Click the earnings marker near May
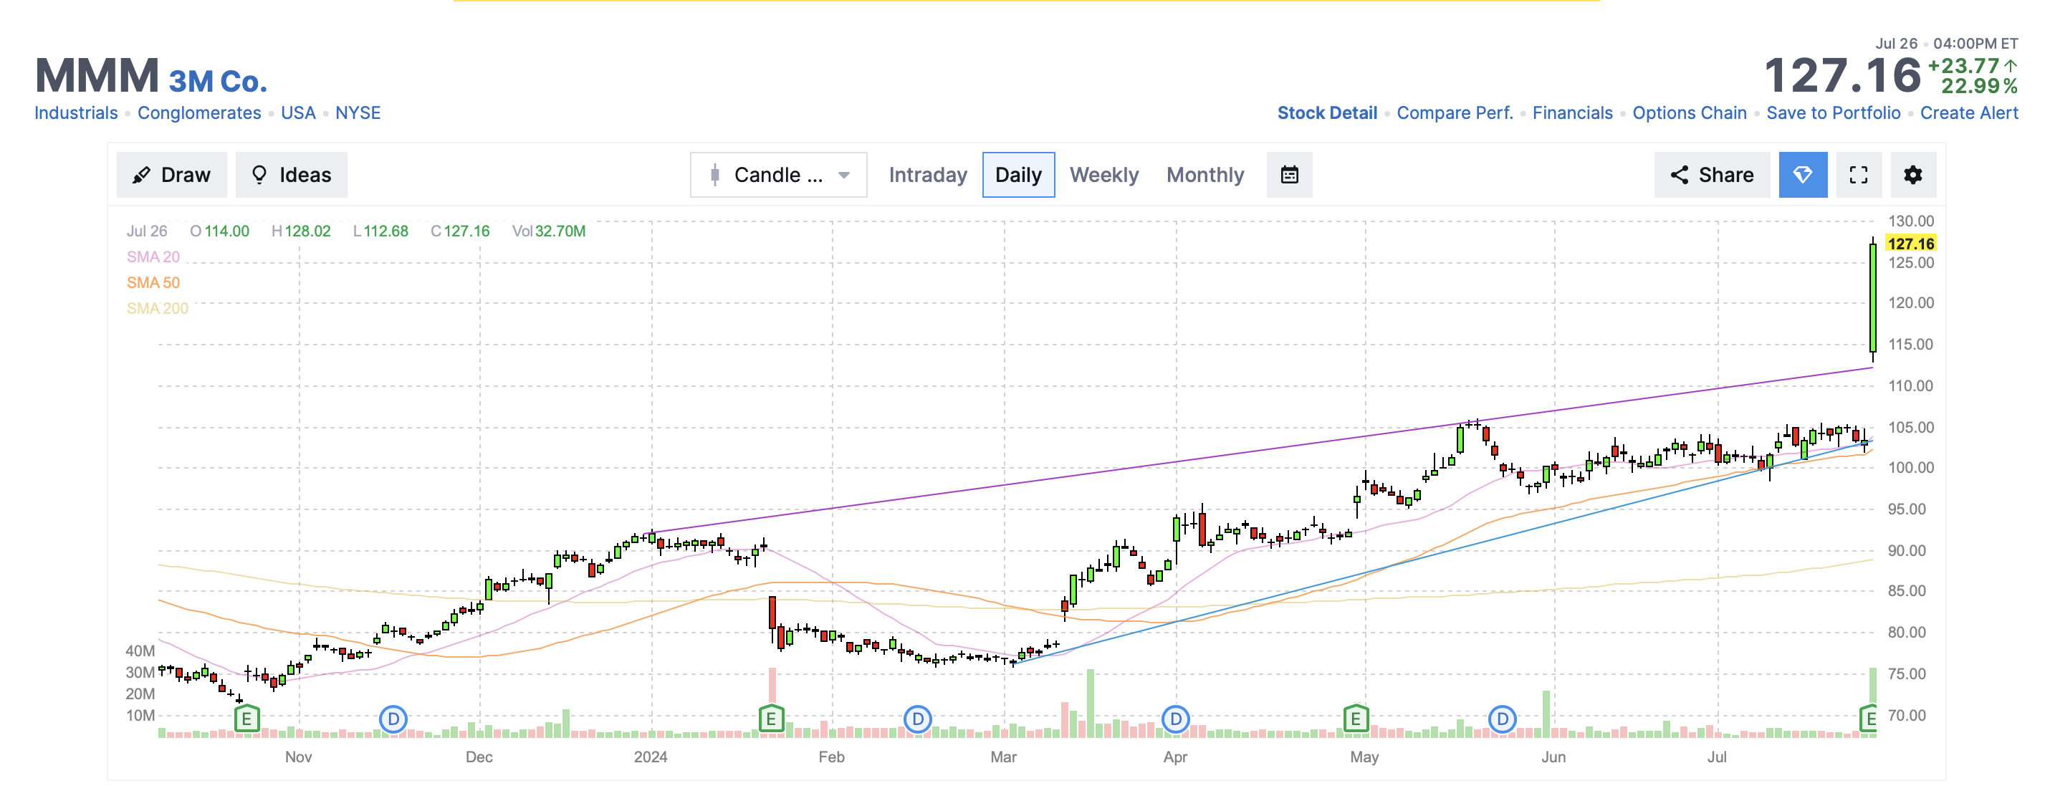The height and width of the screenshot is (801, 2045). [x=1355, y=719]
